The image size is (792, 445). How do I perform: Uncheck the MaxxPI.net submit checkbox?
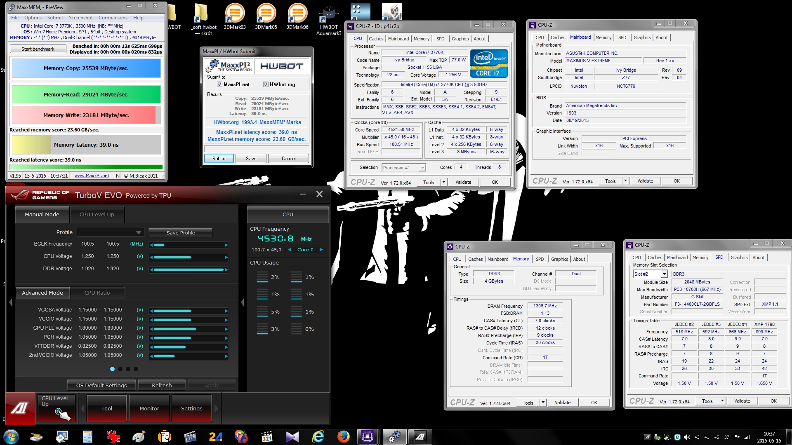point(219,84)
